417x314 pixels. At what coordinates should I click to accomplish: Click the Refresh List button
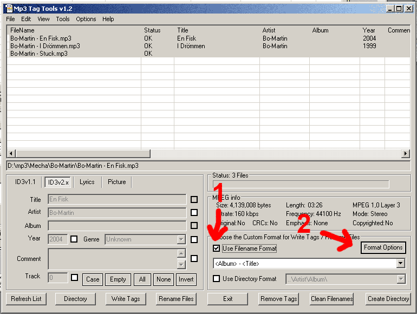coord(26,299)
